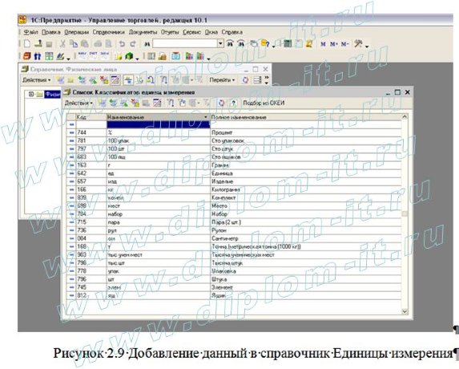Open the Перейти dropdown in Физические лица window
This screenshot has height=369, width=459.
222,79
